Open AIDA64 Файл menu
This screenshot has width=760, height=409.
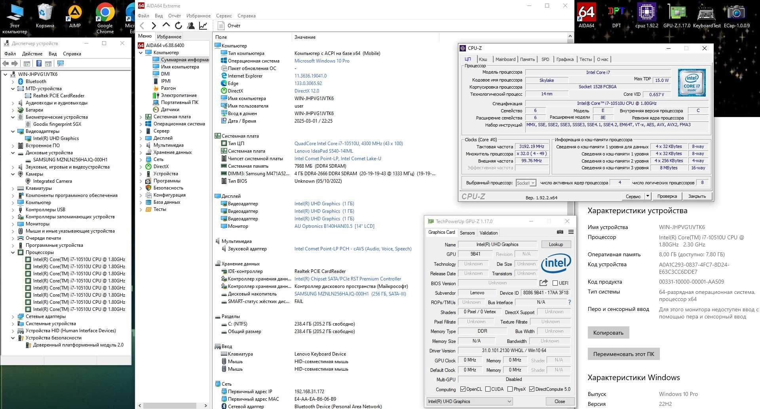[143, 16]
